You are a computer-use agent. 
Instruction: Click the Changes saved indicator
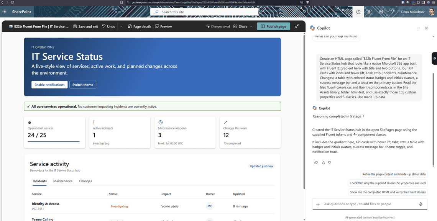pos(218,26)
